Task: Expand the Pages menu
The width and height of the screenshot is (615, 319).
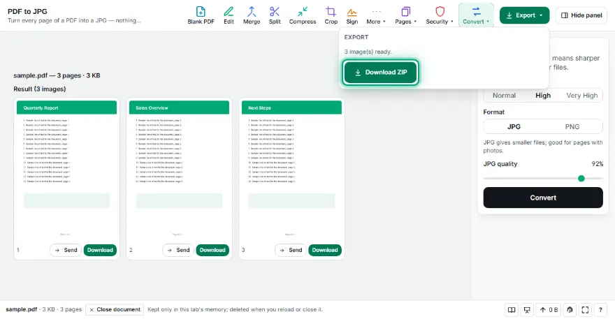Action: [405, 15]
